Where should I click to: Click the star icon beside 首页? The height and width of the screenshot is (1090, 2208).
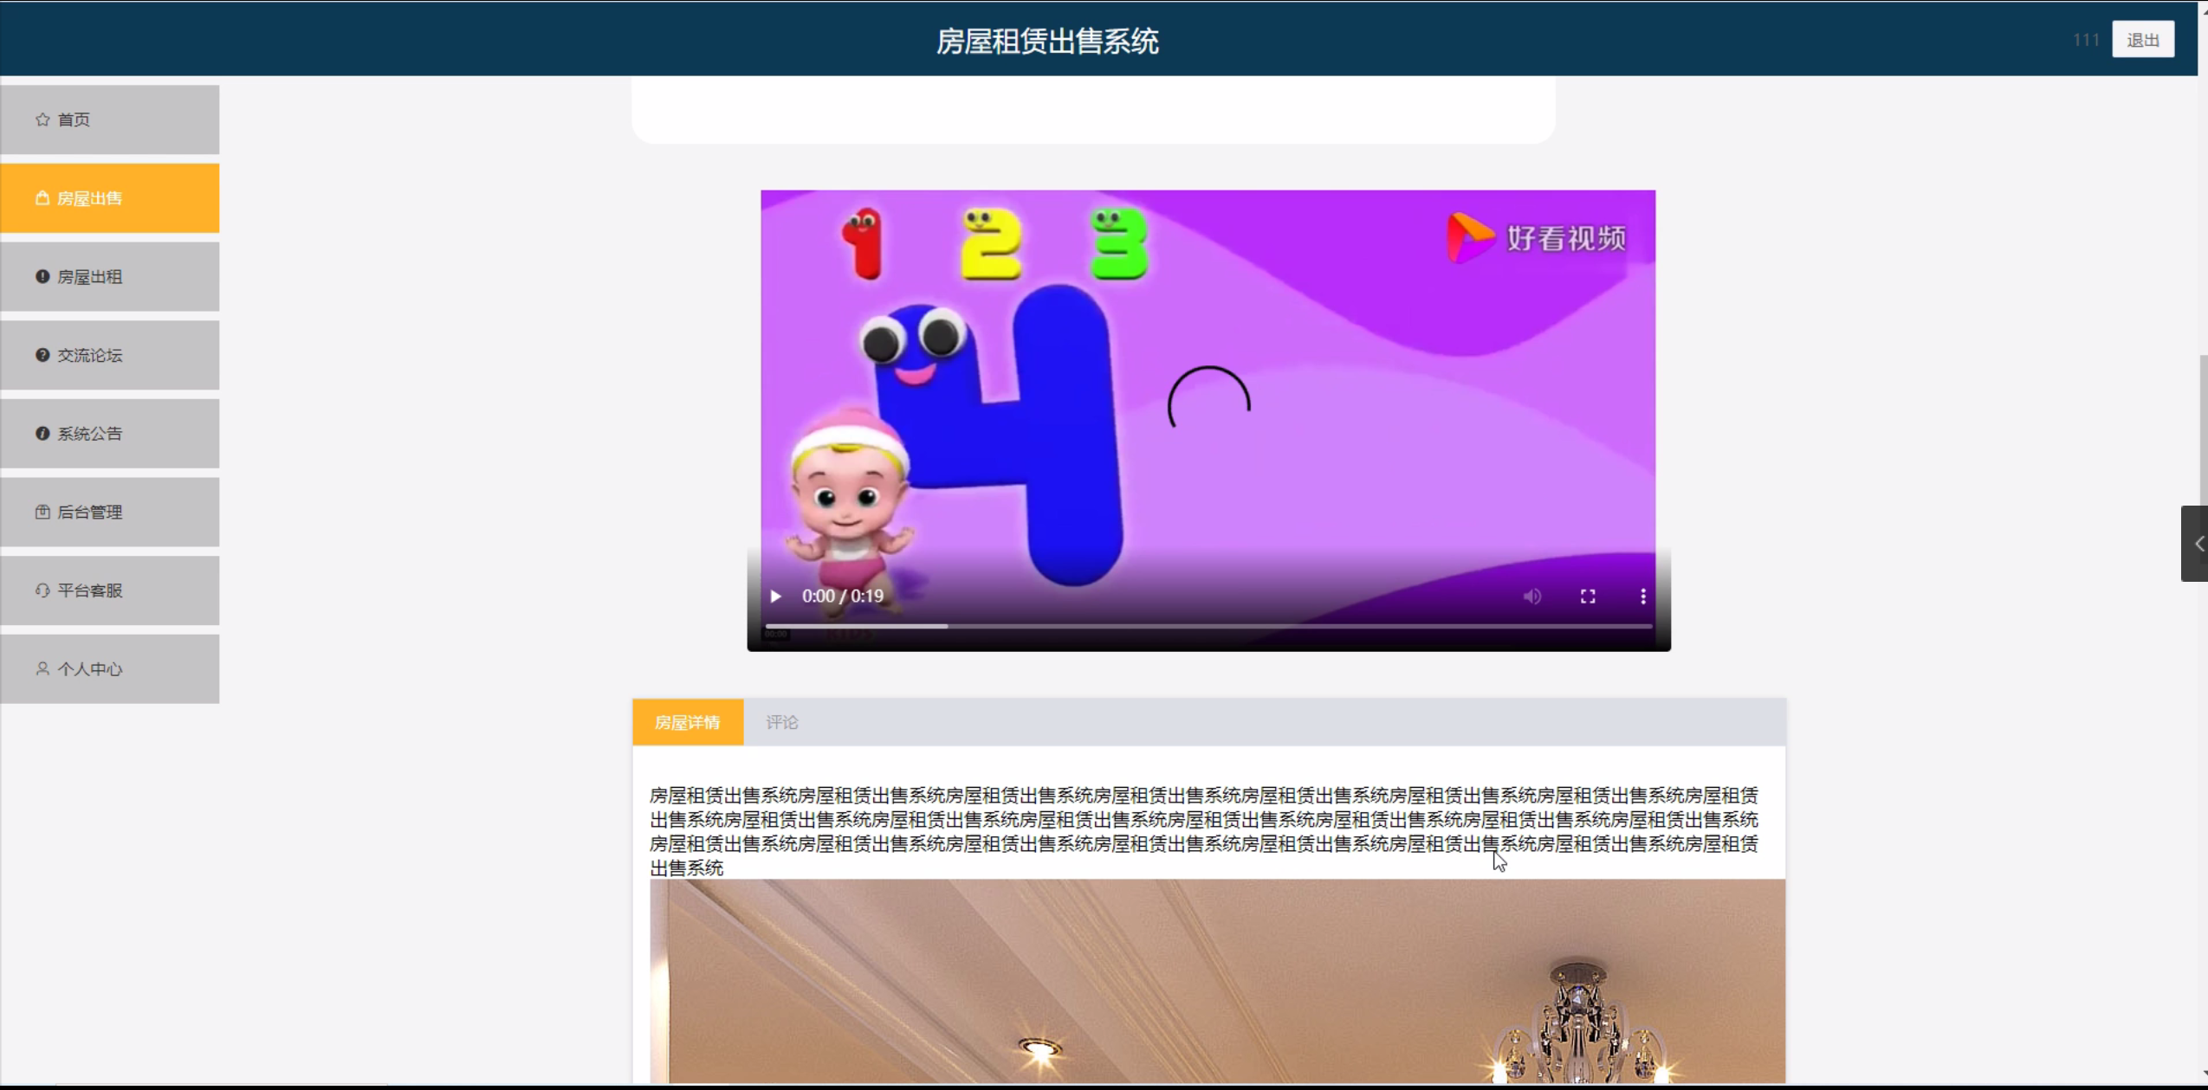click(x=42, y=119)
